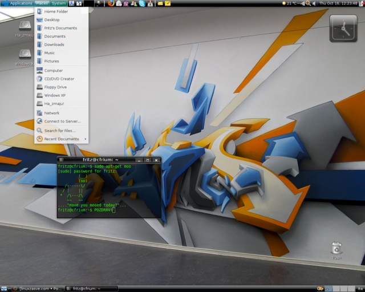This screenshot has height=292, width=365.
Task: Click the Ita keyboard layout indicator
Action: (x=360, y=289)
